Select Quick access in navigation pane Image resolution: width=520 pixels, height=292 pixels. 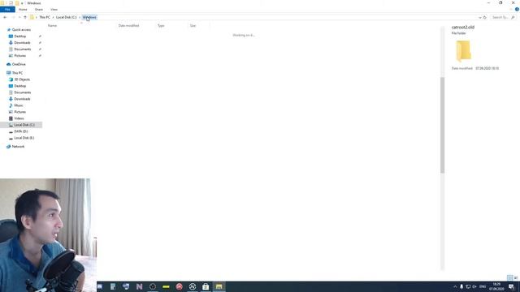(21, 30)
